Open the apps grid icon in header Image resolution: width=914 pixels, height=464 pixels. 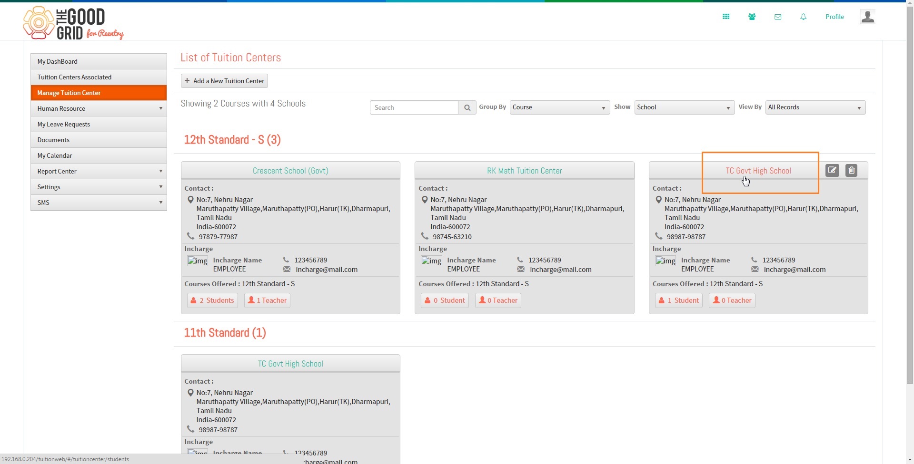[x=726, y=17]
